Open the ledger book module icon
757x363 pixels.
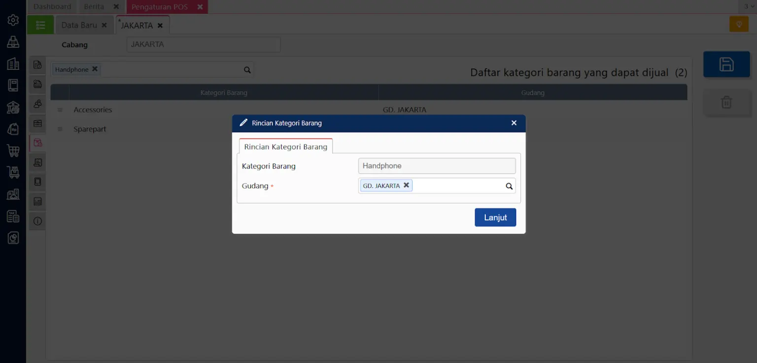[x=13, y=85]
